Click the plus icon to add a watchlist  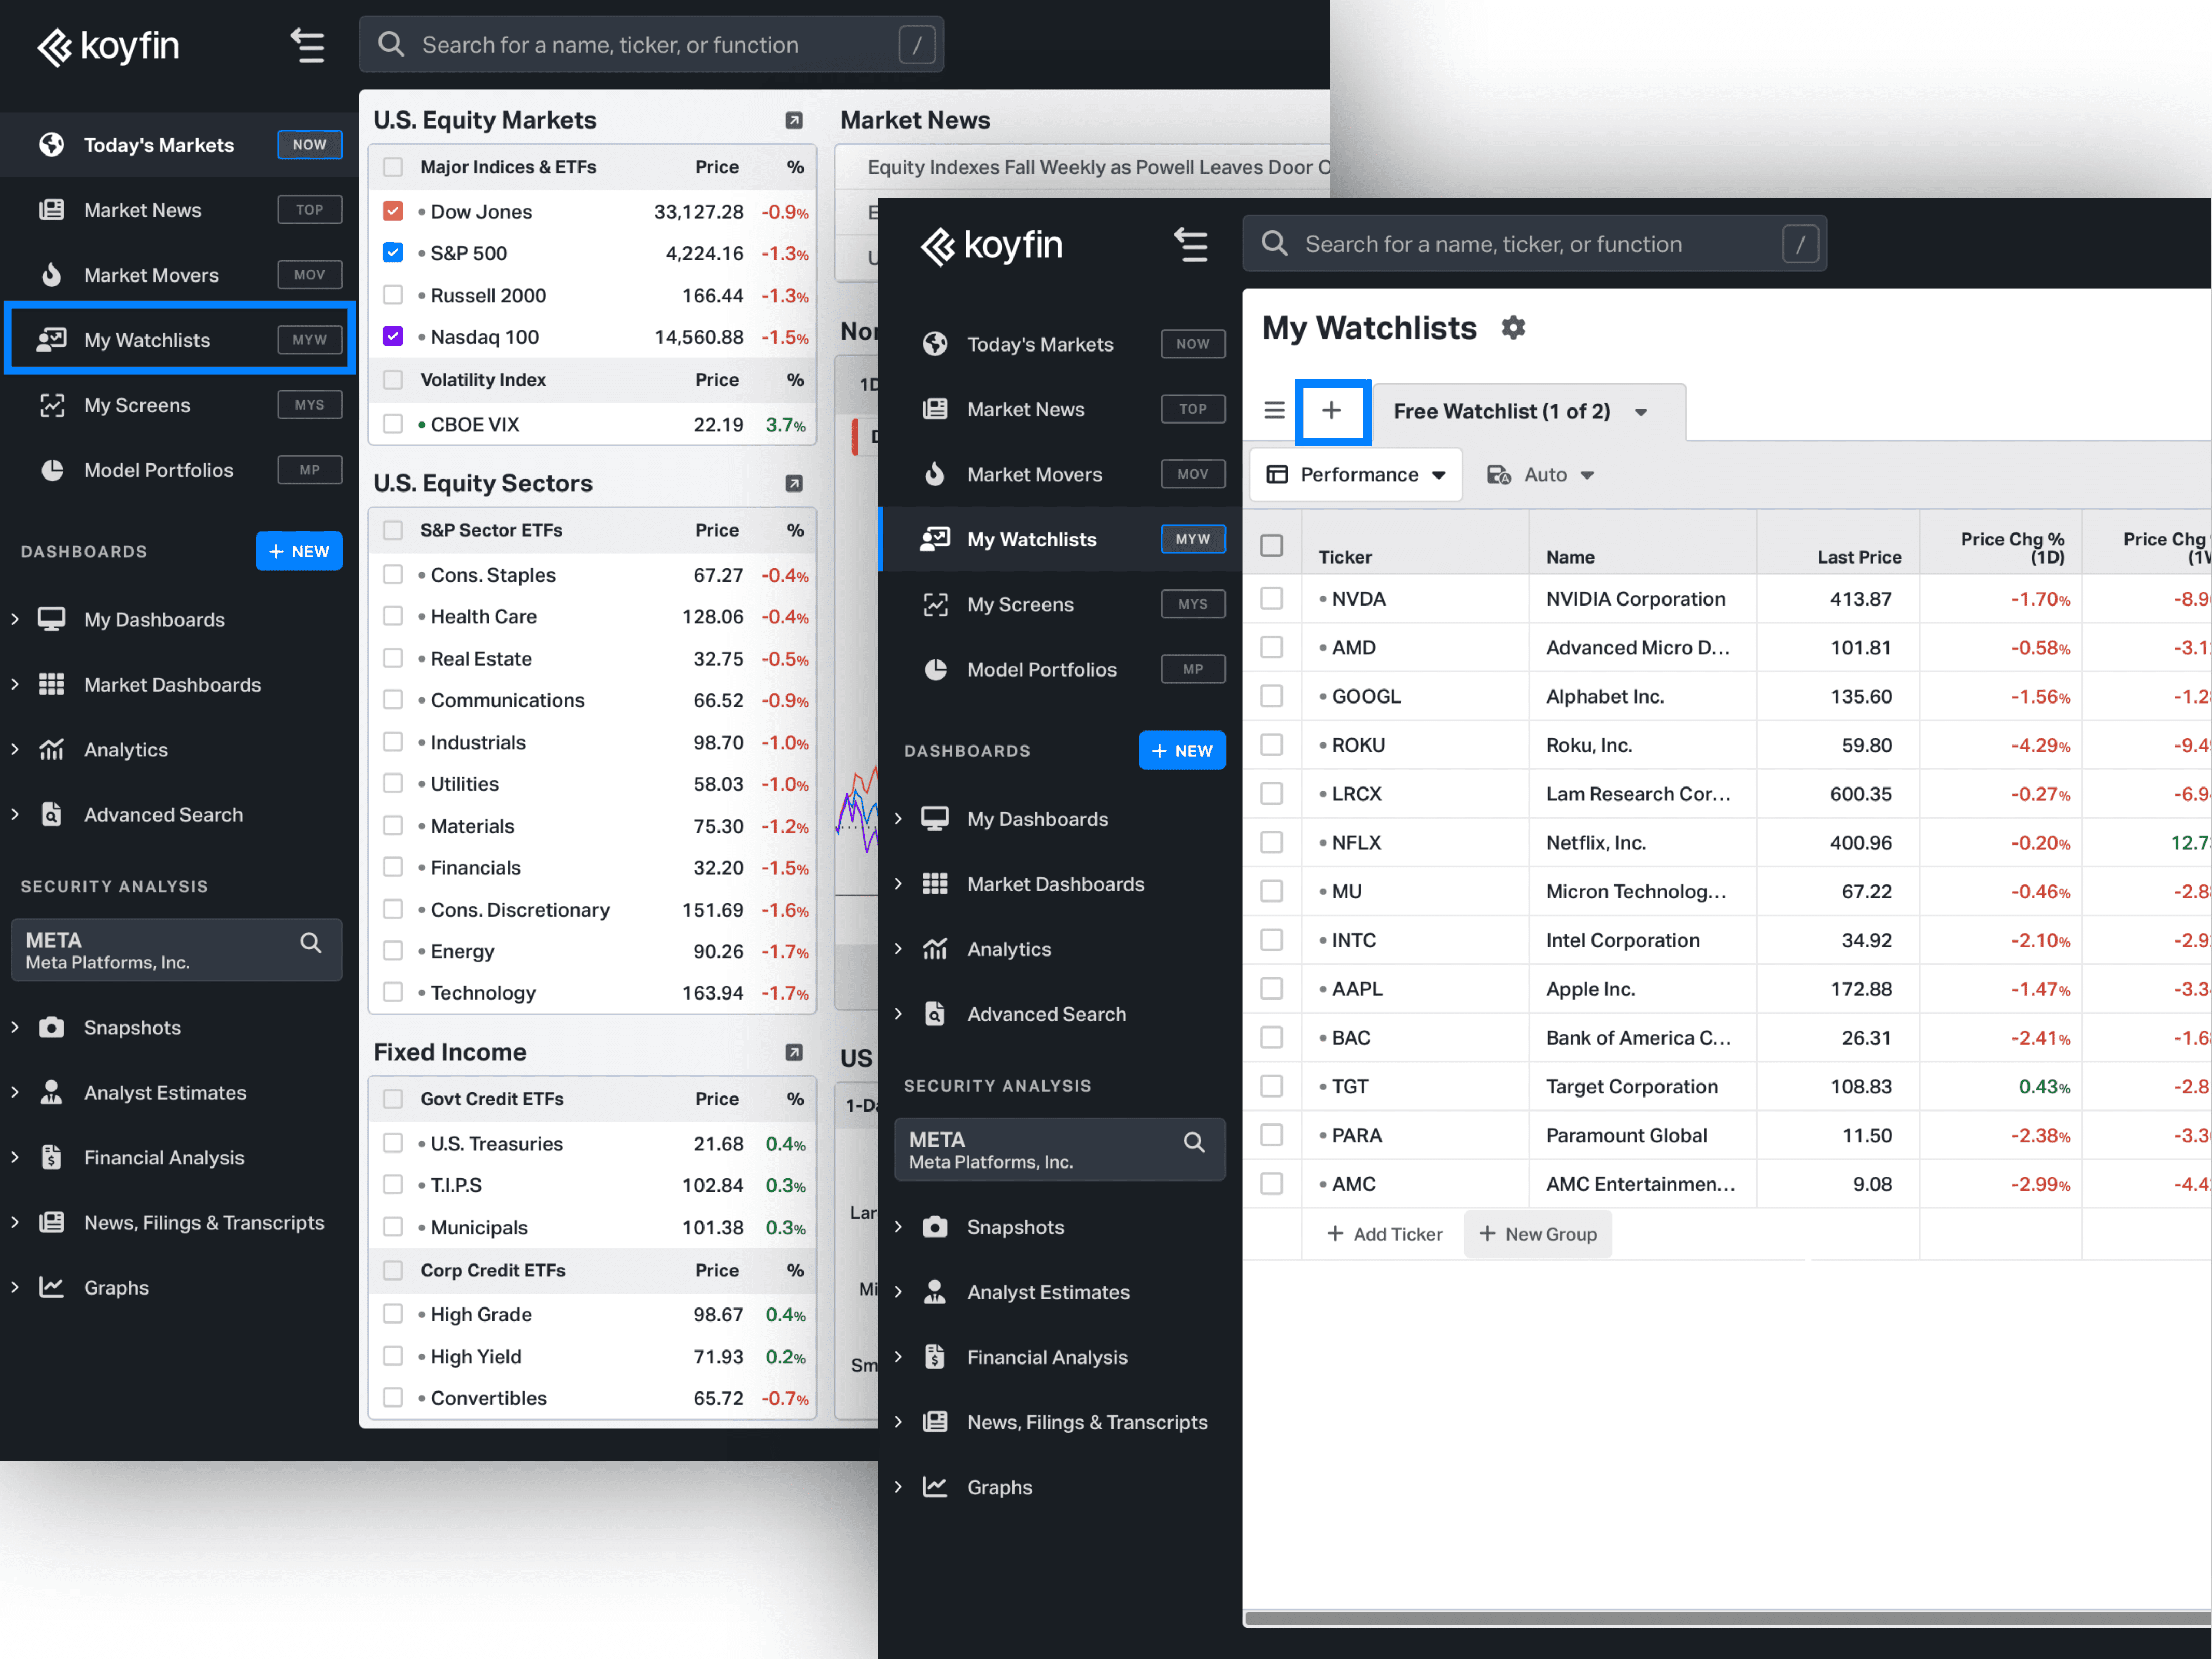(x=1331, y=411)
